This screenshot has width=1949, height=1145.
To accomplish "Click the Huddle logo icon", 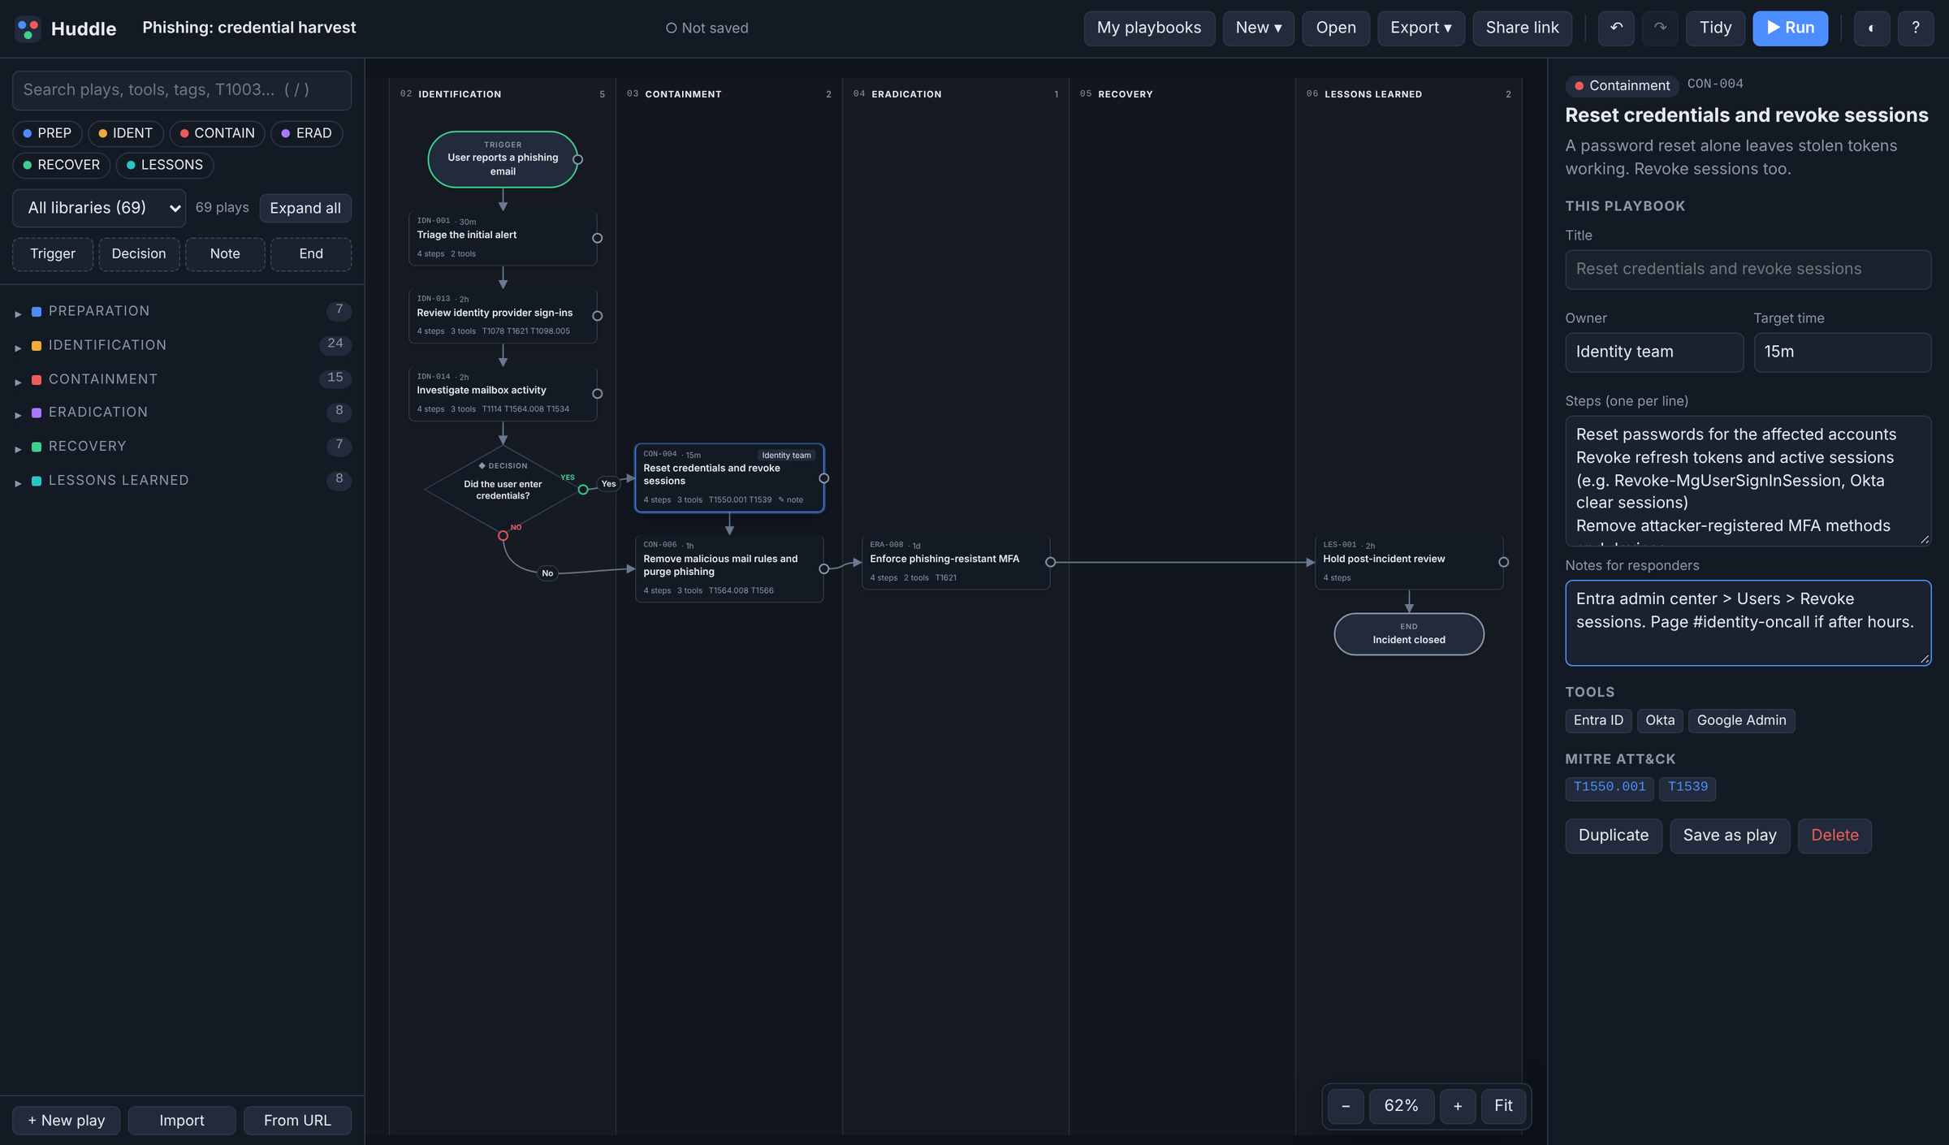I will (x=28, y=28).
